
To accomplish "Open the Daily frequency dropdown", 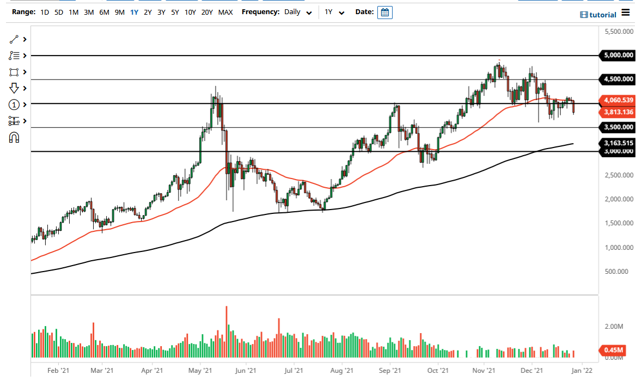I will 297,12.
